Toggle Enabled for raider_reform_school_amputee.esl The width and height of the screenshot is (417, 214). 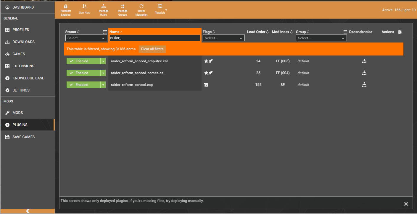pos(83,61)
